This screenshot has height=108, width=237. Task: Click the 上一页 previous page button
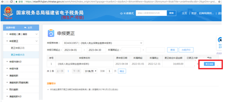(60, 71)
